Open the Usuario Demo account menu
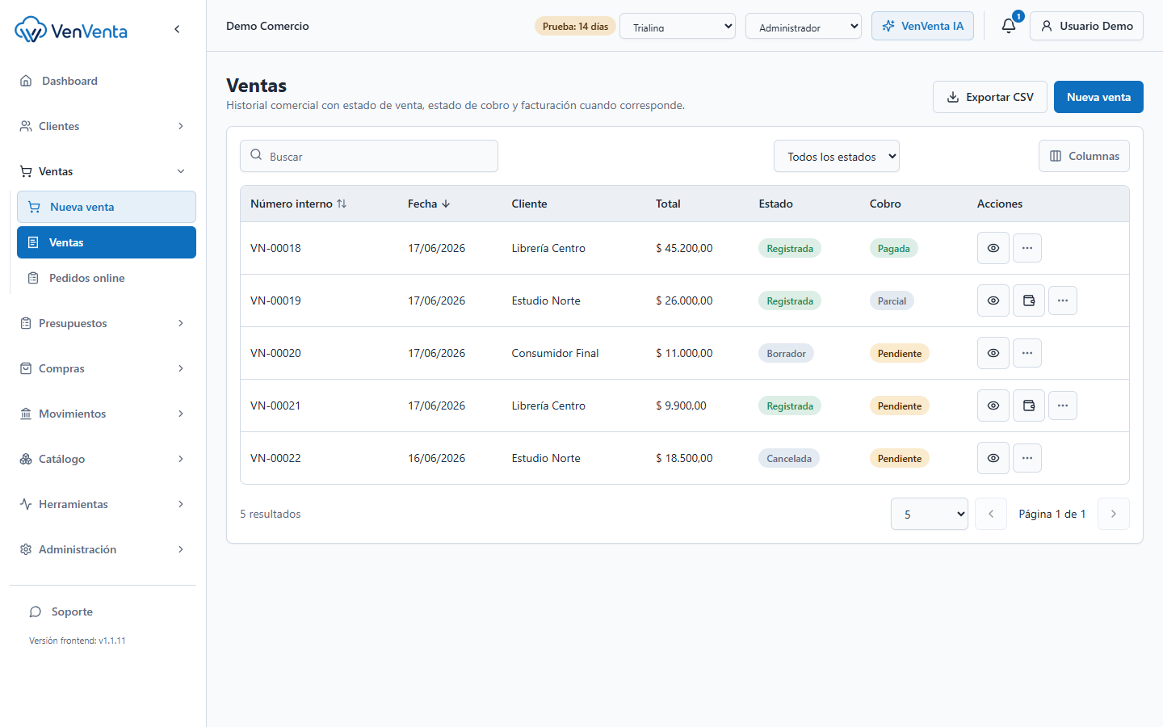 click(x=1086, y=26)
